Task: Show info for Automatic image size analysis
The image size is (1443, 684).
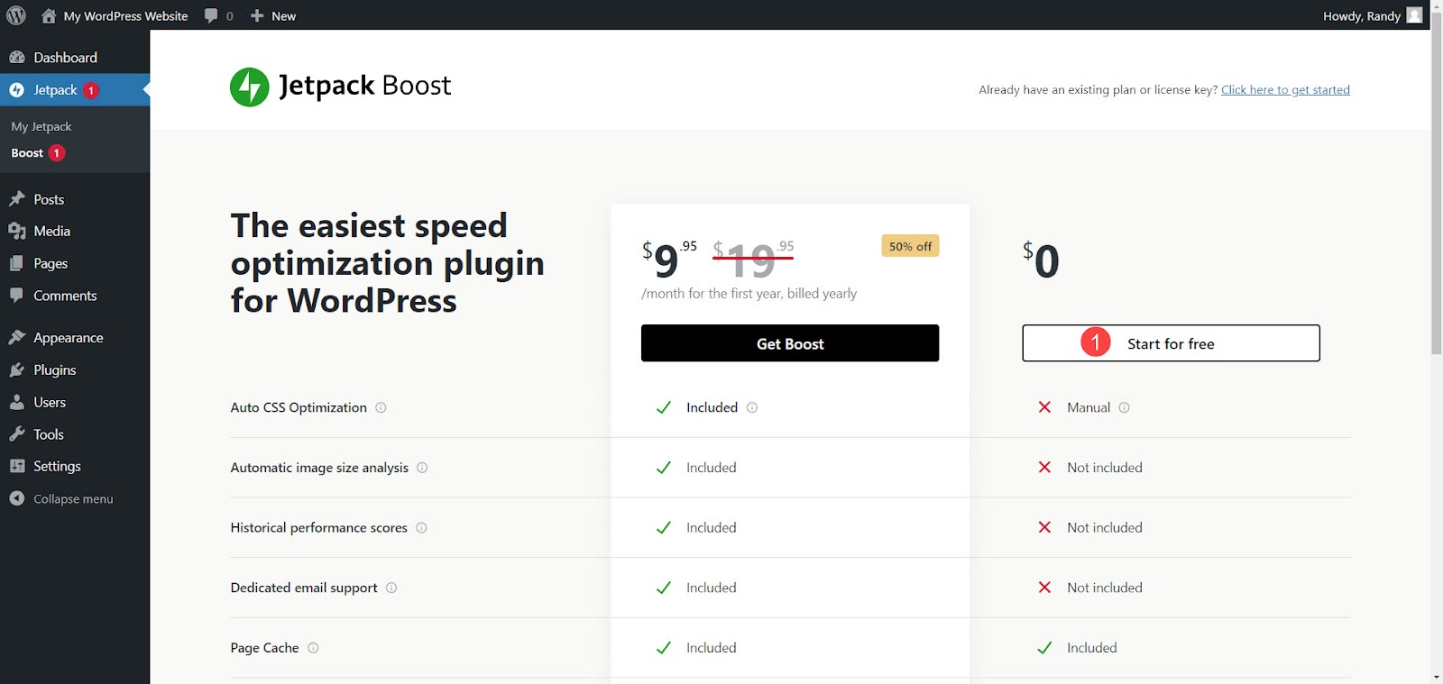Action: pos(422,468)
